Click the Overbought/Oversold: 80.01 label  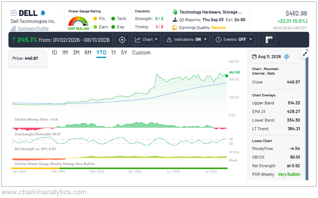[x=38, y=134]
